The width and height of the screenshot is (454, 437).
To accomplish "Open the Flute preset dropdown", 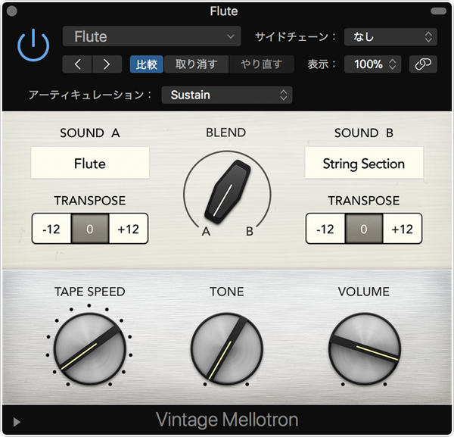I will 152,36.
